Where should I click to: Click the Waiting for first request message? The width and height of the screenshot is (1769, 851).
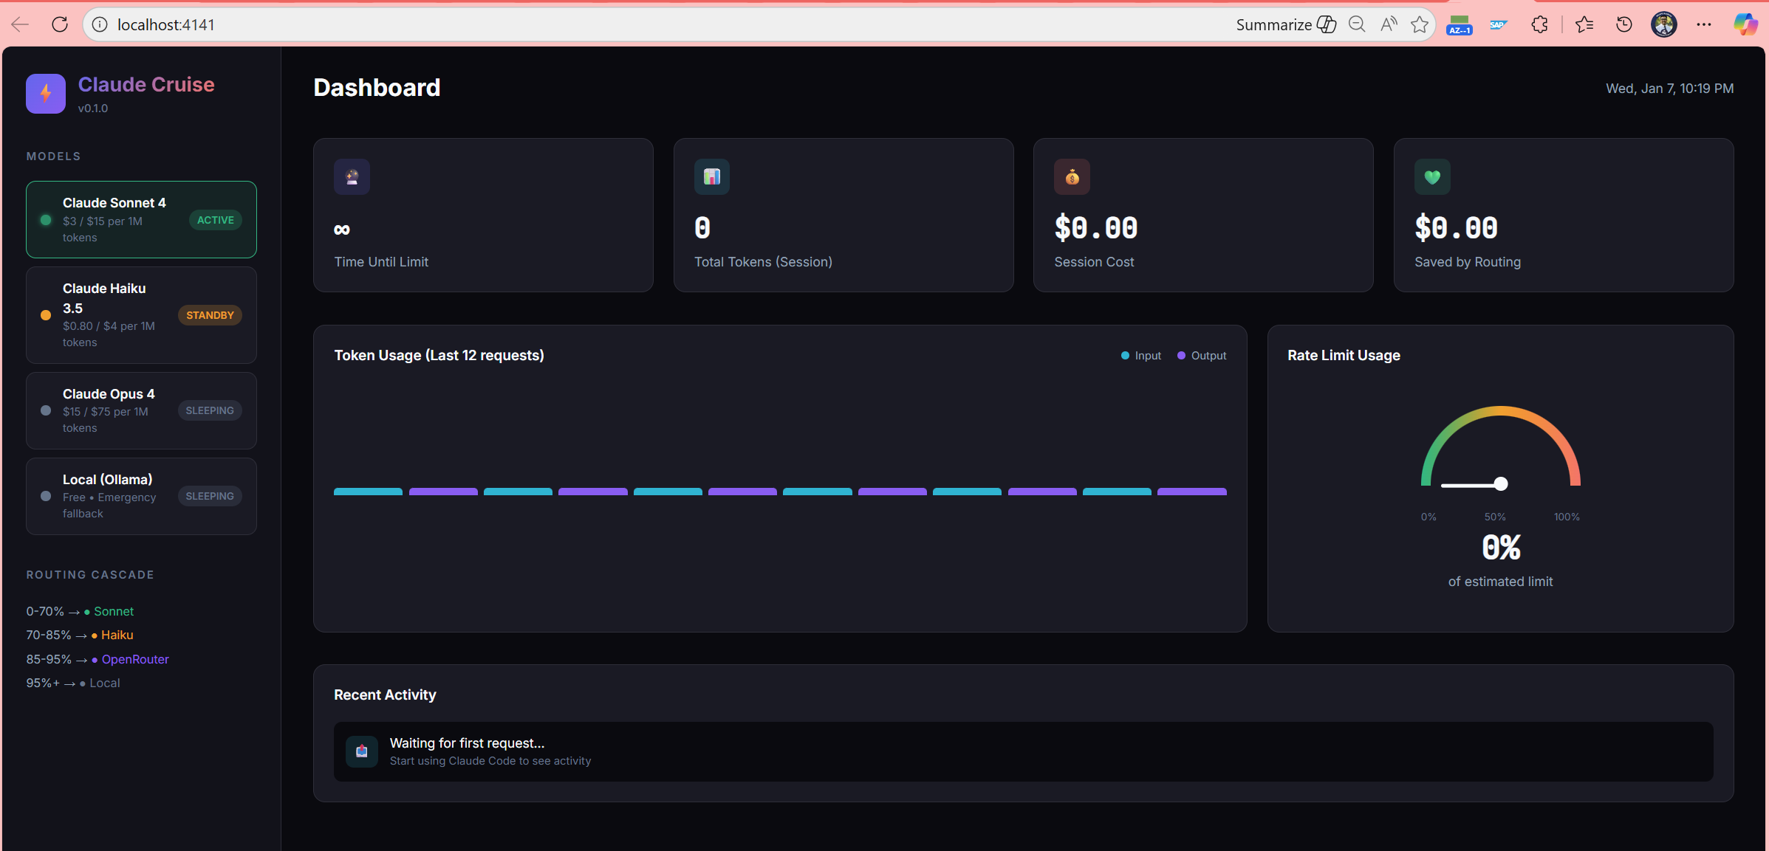(x=467, y=743)
